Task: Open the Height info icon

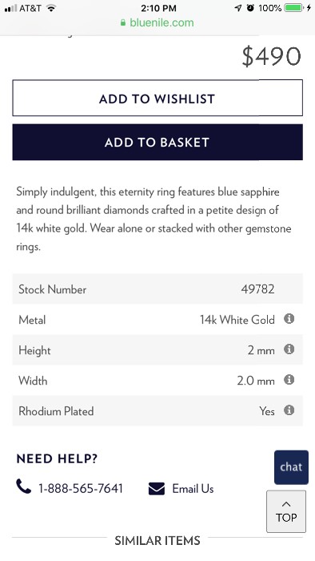Action: [x=289, y=349]
